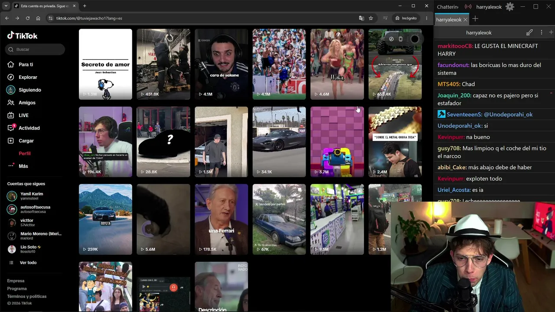This screenshot has width=555, height=312.
Task: Open the LIVE section
Action: 23,115
